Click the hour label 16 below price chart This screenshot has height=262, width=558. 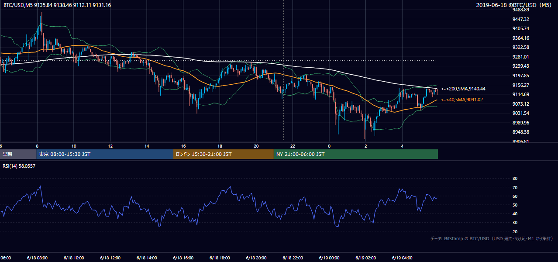pos(183,146)
